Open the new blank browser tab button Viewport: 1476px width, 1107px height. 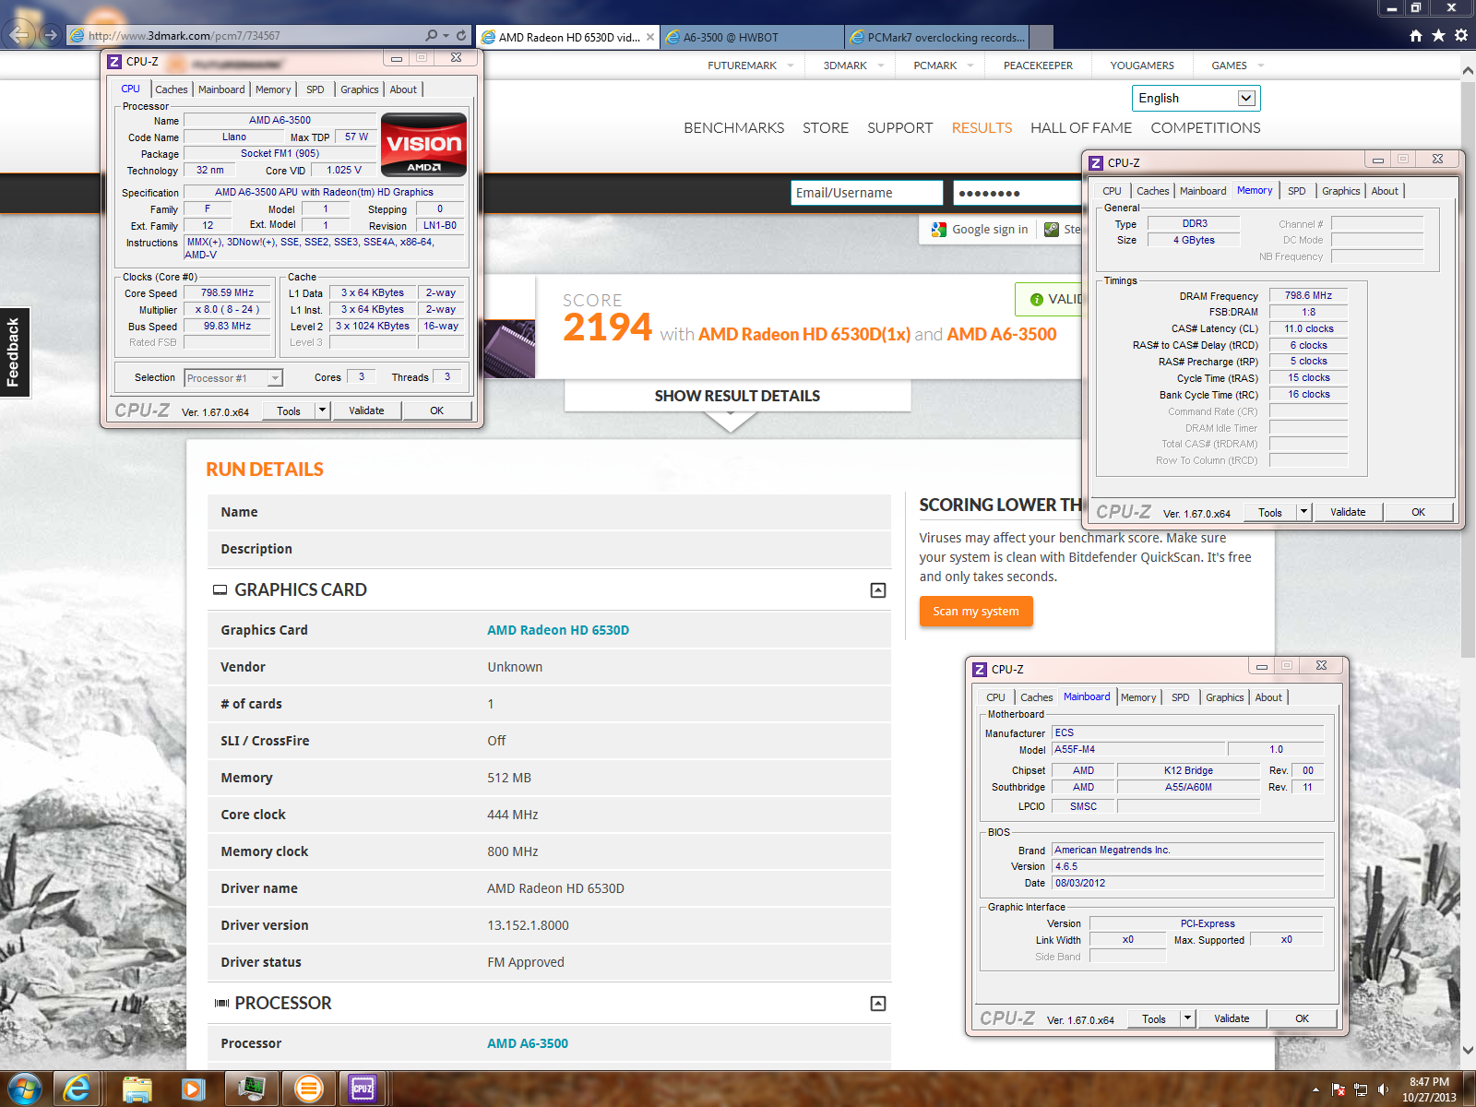coord(1042,37)
